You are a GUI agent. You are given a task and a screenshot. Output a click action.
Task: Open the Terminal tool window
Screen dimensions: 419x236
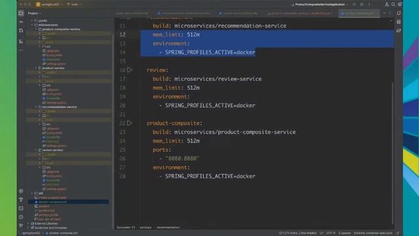click(x=21, y=208)
